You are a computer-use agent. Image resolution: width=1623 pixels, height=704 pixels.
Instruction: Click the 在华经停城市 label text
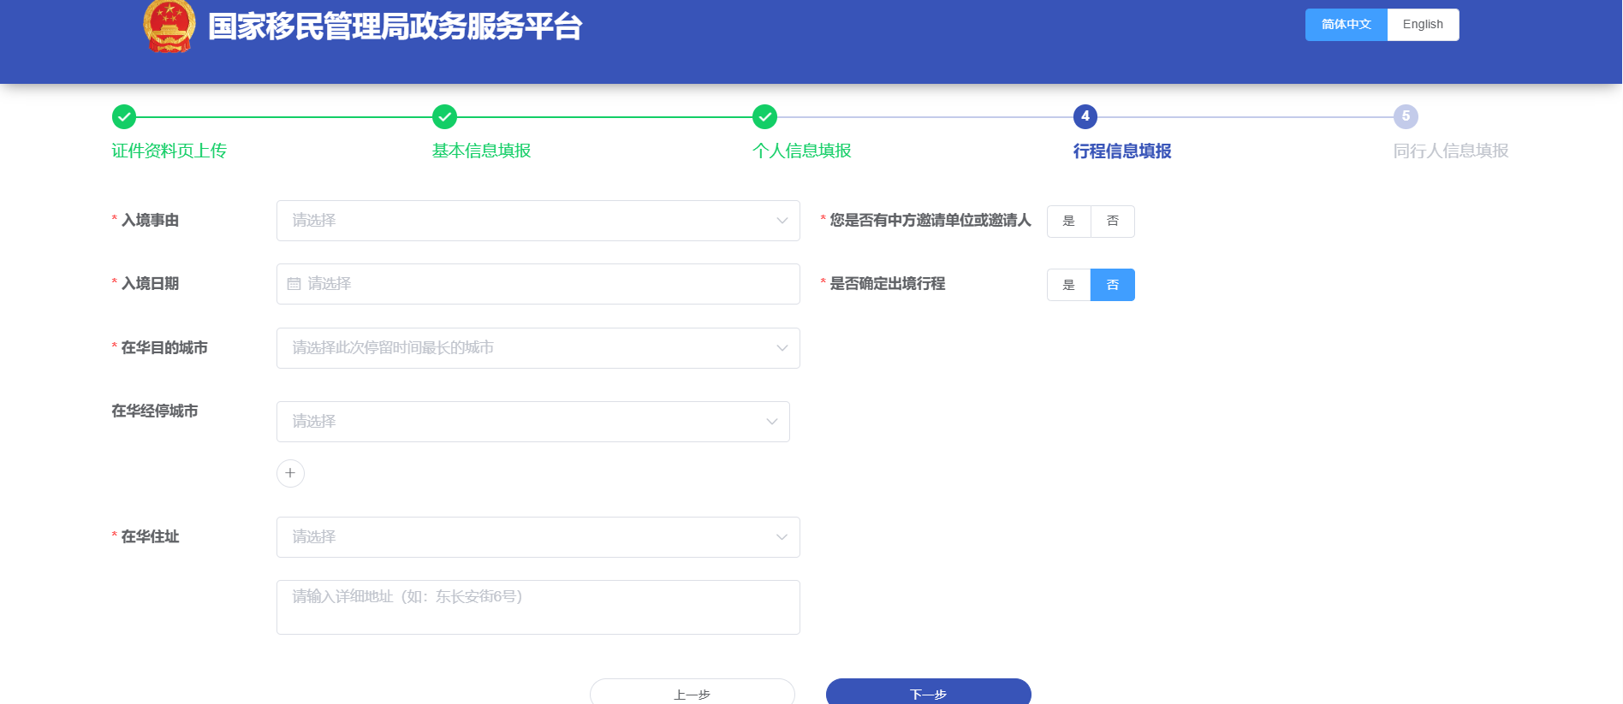point(155,411)
